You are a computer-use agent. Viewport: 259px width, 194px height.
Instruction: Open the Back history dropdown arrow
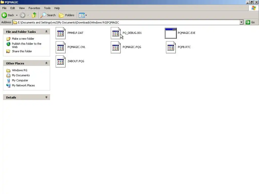(17, 15)
